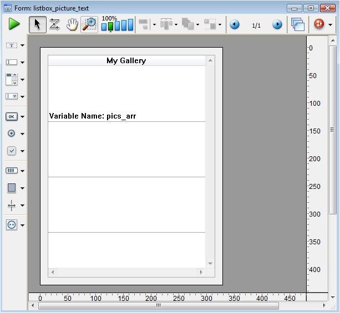Click the static text object tool
The width and height of the screenshot is (340, 313).
[12, 45]
